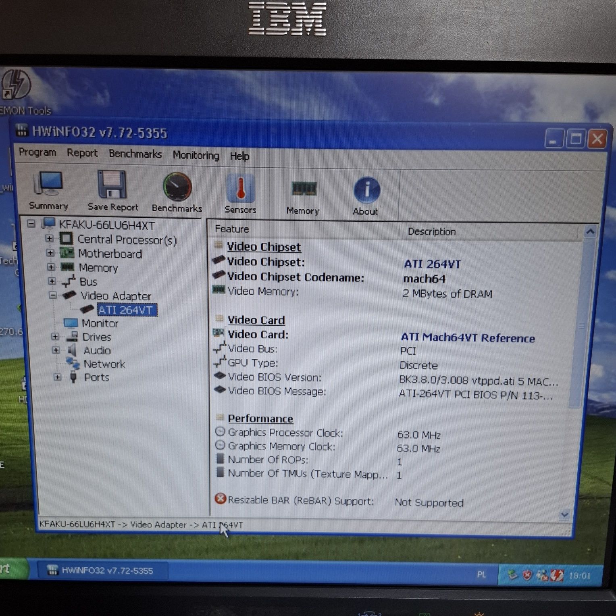Open the Program menu

37,152
